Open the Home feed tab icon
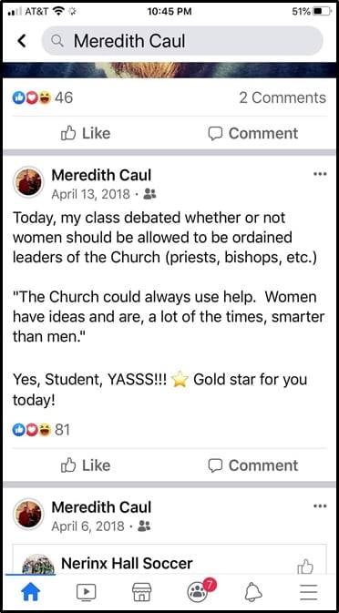This screenshot has width=339, height=613. 30,594
